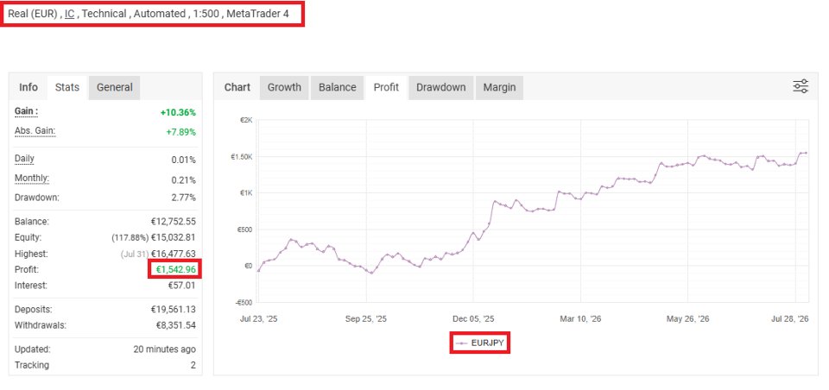View the Drawdown chart tab
The image size is (829, 390).
(x=441, y=87)
